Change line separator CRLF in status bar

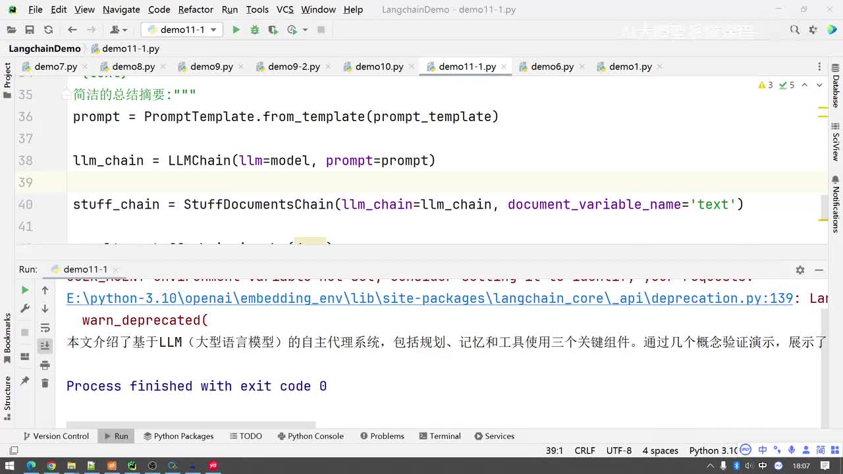point(585,450)
